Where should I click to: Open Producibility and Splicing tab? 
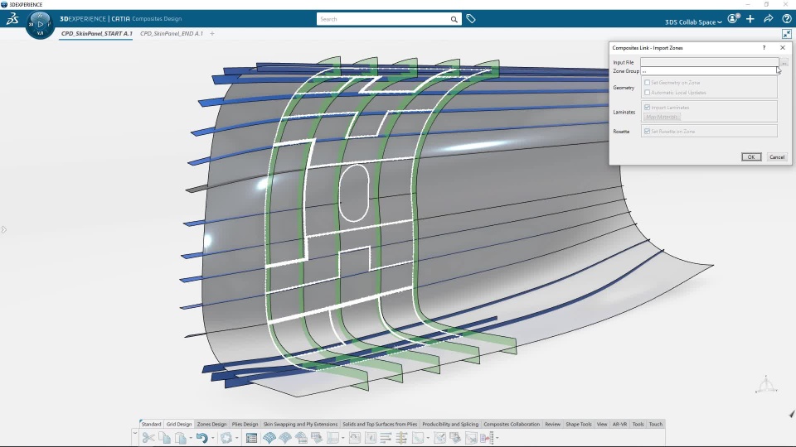[x=450, y=424]
